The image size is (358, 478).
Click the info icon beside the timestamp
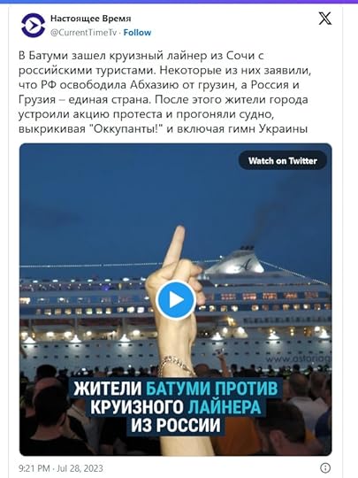click(325, 467)
